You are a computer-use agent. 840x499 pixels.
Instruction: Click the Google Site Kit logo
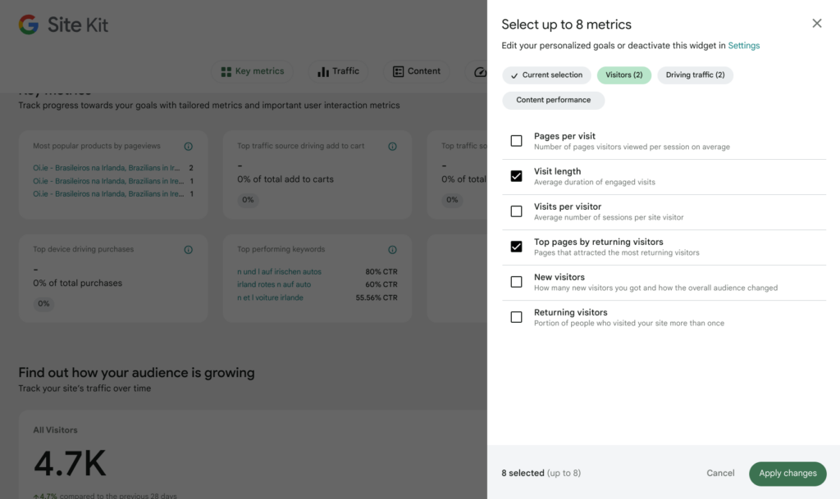(x=63, y=25)
